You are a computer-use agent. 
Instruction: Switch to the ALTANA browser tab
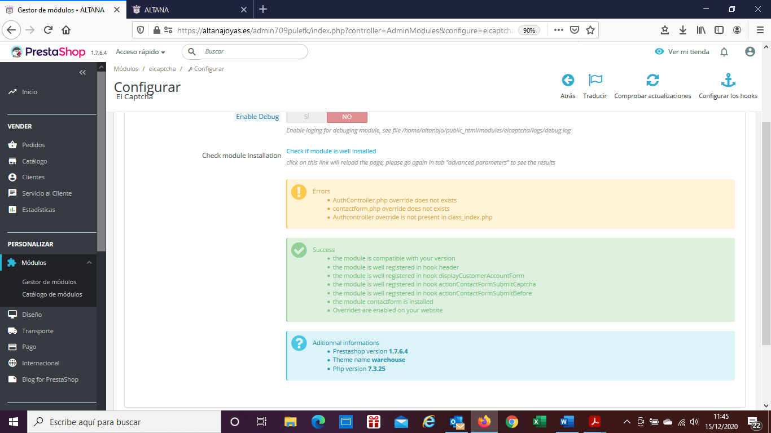(190, 10)
